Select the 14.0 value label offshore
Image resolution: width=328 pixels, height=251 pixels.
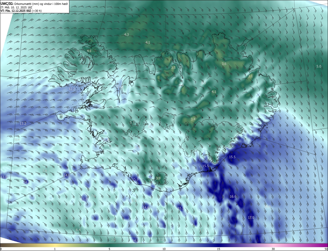pyautogui.click(x=67, y=175)
